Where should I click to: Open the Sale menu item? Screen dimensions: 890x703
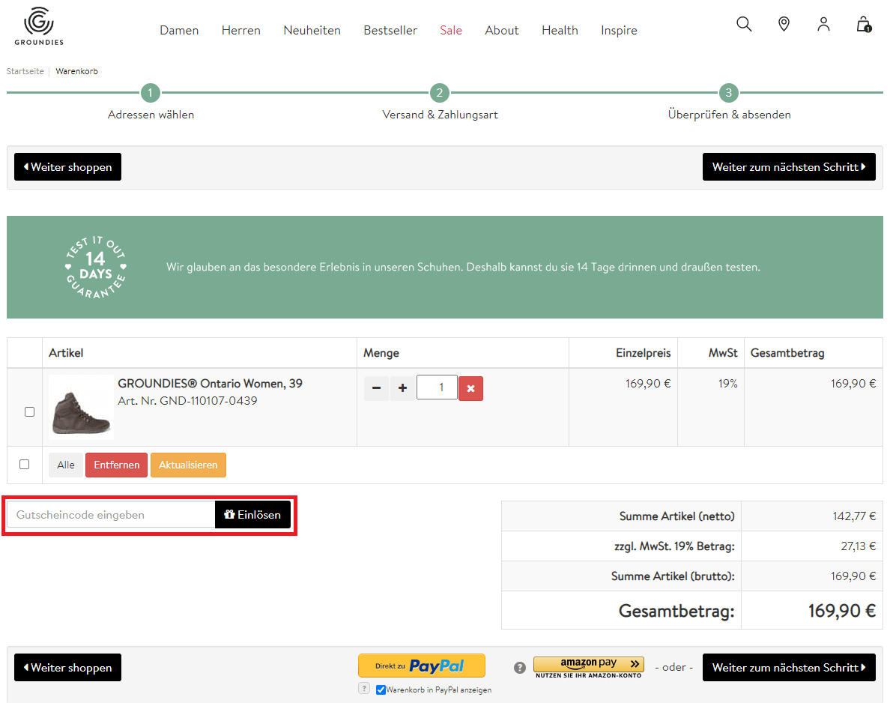tap(451, 30)
